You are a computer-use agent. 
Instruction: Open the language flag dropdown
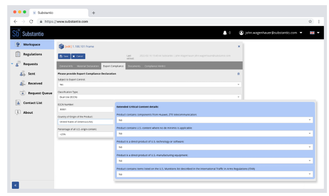click(315, 33)
